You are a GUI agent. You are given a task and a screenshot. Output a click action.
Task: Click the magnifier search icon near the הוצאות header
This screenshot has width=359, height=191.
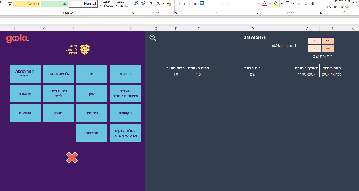(x=153, y=38)
